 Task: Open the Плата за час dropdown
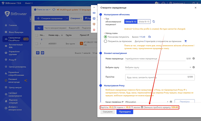click(42, 10)
